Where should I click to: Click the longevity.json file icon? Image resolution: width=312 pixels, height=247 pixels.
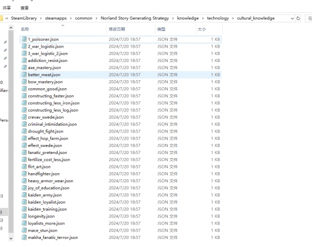pyautogui.click(x=24, y=216)
